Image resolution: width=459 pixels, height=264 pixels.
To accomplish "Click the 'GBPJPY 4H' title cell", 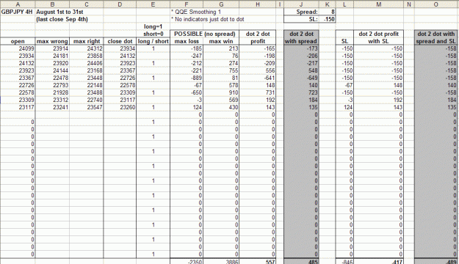I will coord(17,12).
